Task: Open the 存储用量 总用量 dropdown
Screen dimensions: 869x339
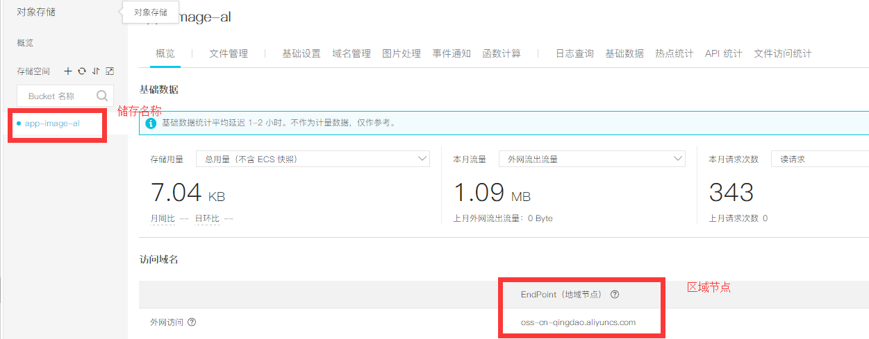Action: coord(313,159)
